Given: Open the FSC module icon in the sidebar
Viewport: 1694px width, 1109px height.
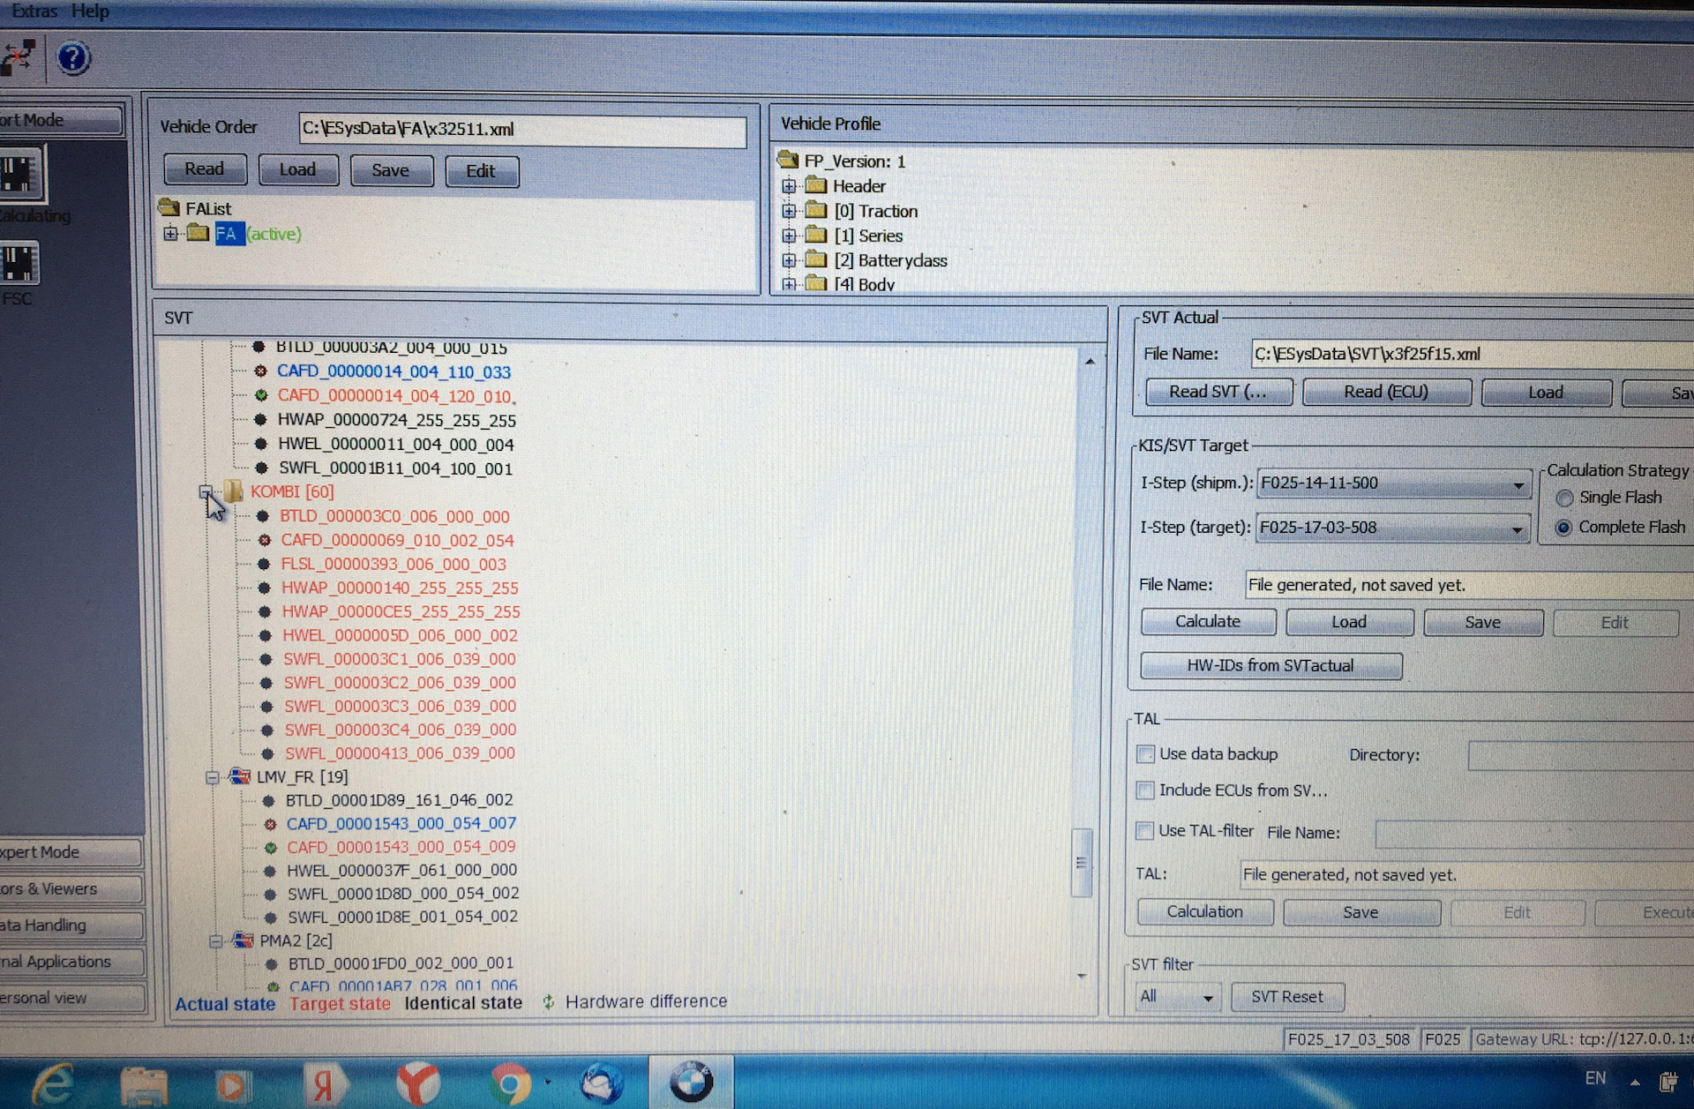Looking at the screenshot, I should [x=19, y=264].
